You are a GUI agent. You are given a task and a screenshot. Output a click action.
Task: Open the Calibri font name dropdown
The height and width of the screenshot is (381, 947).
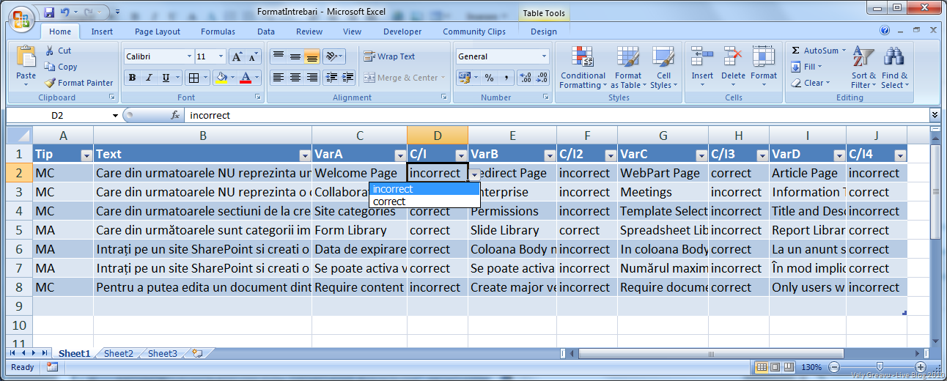coord(189,56)
